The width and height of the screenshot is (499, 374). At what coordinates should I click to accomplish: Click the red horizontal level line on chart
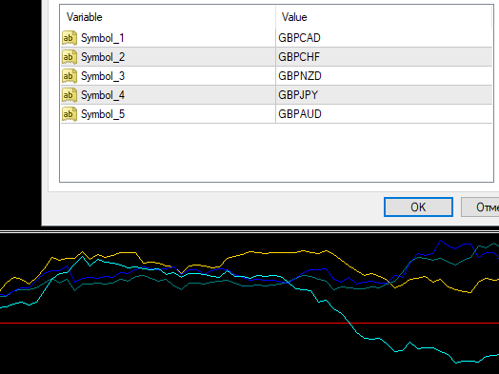249,324
